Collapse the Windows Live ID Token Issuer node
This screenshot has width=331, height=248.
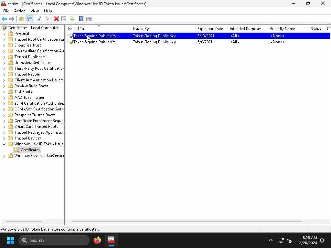click(4, 144)
